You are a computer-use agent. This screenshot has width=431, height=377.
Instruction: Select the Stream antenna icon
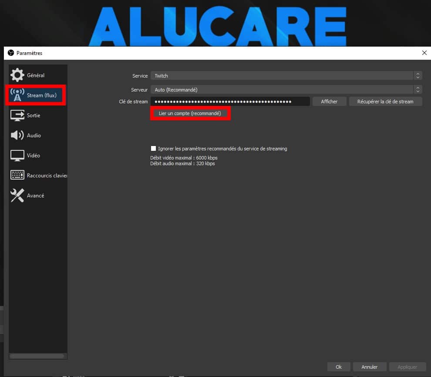tap(17, 95)
